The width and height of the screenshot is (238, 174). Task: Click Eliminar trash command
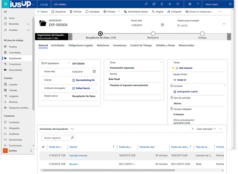pyautogui.click(x=76, y=12)
